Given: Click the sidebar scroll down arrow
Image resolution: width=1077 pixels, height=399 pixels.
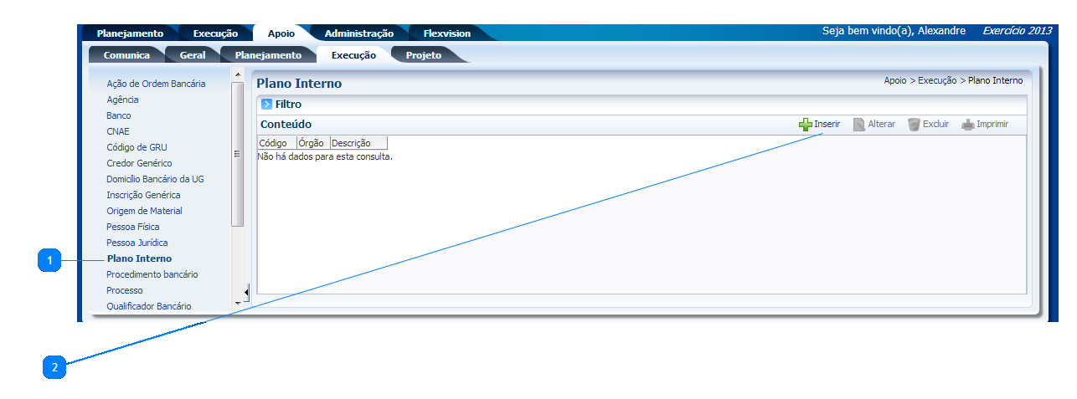Looking at the screenshot, I should point(238,301).
